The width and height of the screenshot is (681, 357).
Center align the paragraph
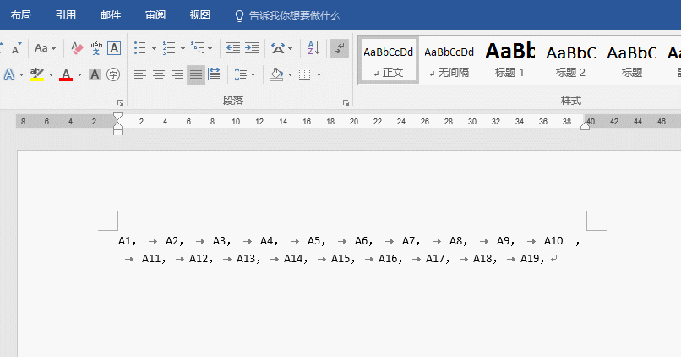(159, 74)
